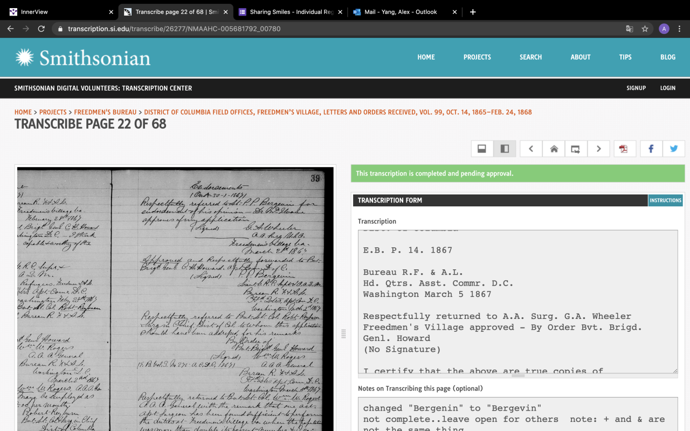Click inside the Notes on Transcribing text area
The width and height of the screenshot is (690, 431).
click(517, 414)
